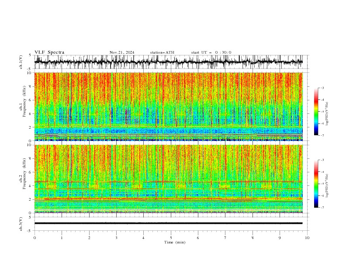Click the "ch.3(V)" axis label
This screenshot has width=346, height=267.
coord(21,224)
